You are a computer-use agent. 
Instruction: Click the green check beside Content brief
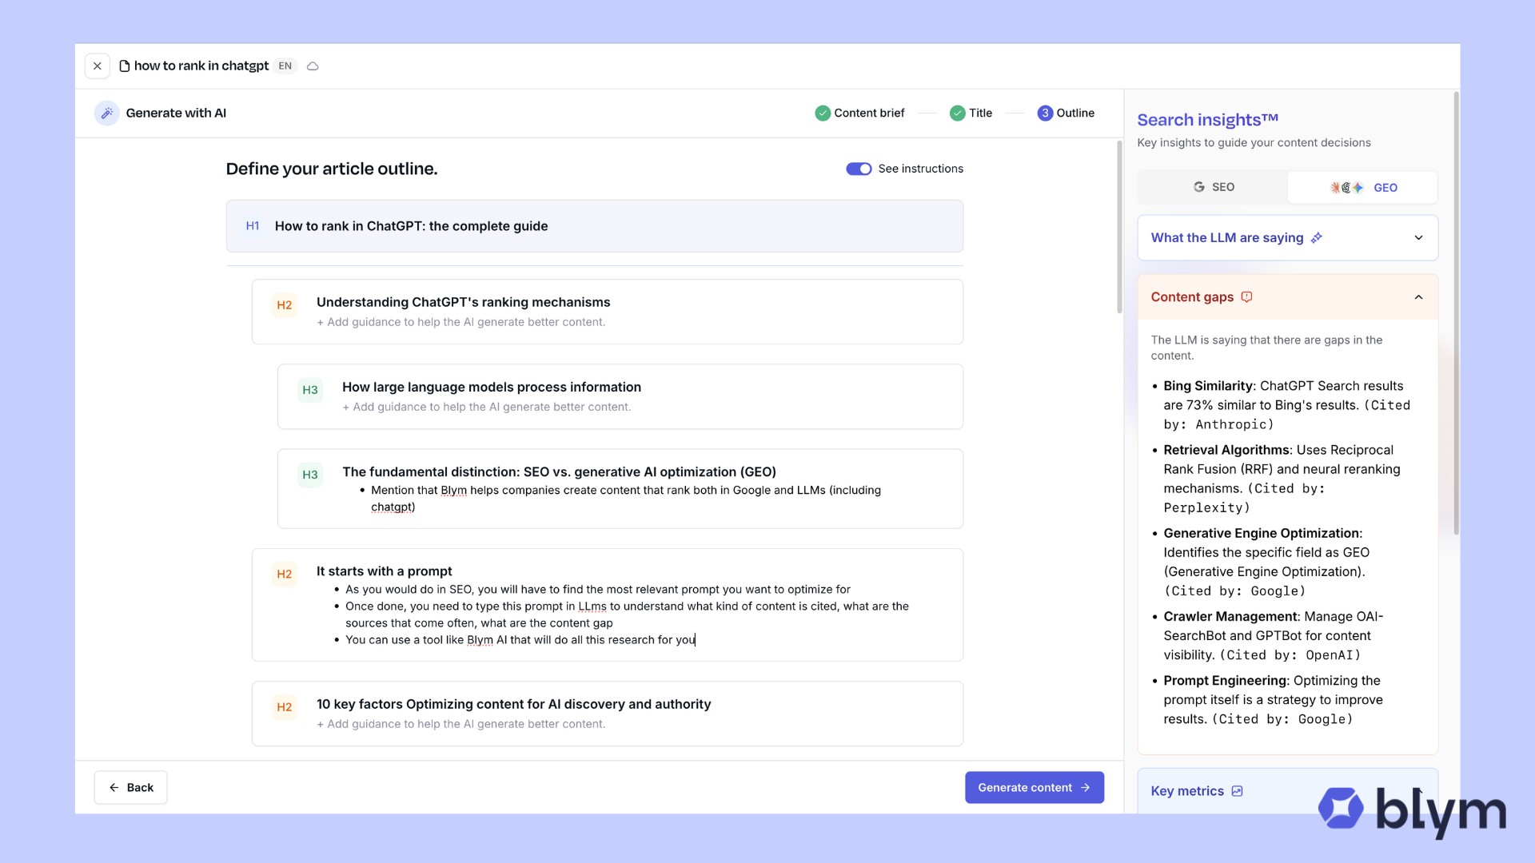(822, 113)
